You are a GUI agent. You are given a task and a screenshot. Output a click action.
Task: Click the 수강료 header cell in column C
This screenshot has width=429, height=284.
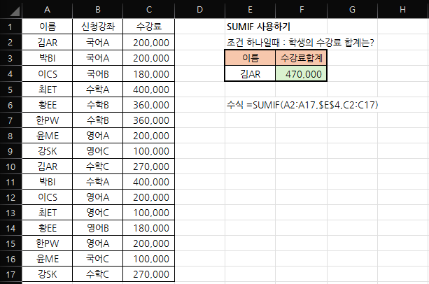click(149, 27)
